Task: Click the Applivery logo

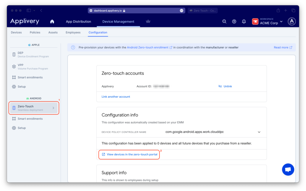Action: coord(25,21)
